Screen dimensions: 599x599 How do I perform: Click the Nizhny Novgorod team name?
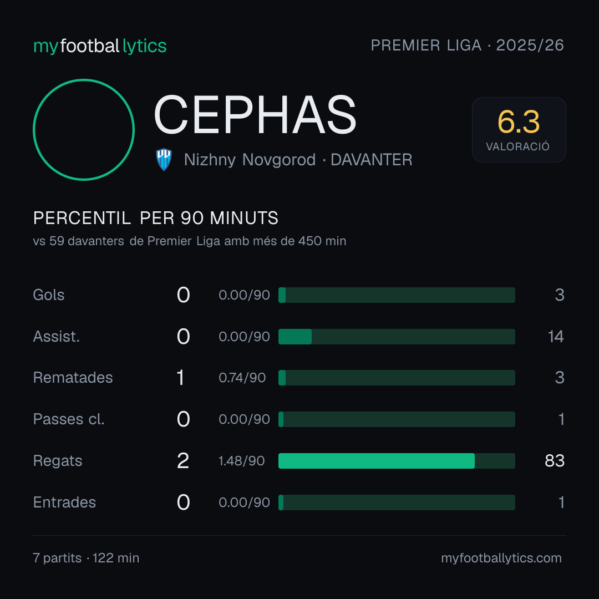click(x=250, y=160)
